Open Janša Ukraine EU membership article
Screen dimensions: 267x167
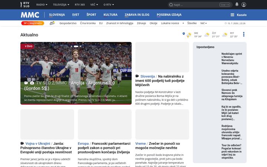(x=46, y=148)
